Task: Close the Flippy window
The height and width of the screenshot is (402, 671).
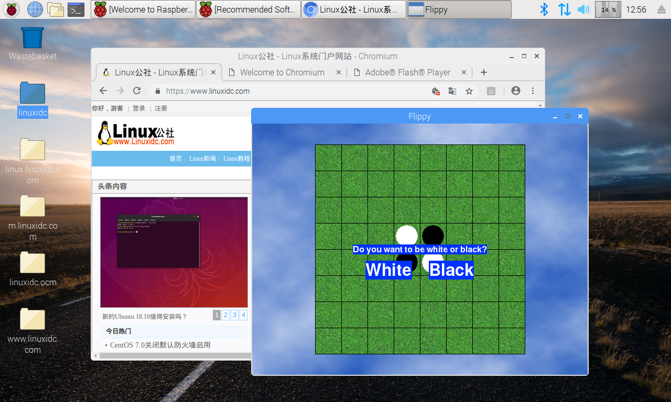Action: point(580,116)
